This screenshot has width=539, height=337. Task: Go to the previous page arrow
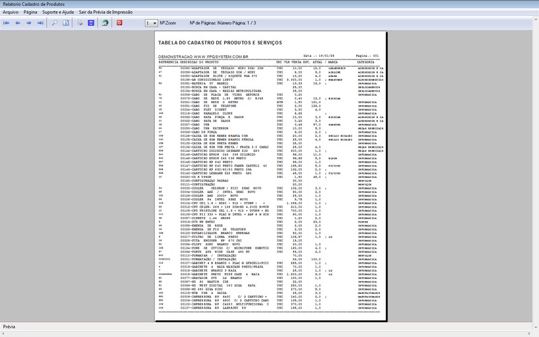click(18, 23)
